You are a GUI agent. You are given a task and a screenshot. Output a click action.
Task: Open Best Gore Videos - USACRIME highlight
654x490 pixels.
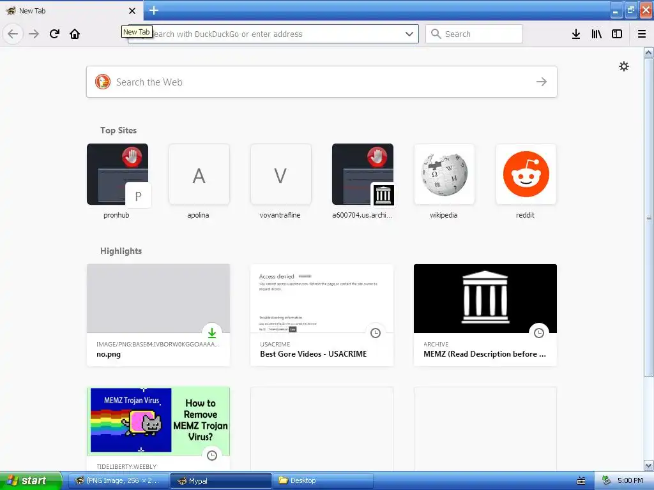(x=322, y=315)
